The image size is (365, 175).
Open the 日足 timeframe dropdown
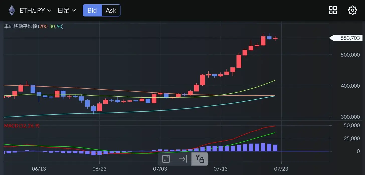67,11
